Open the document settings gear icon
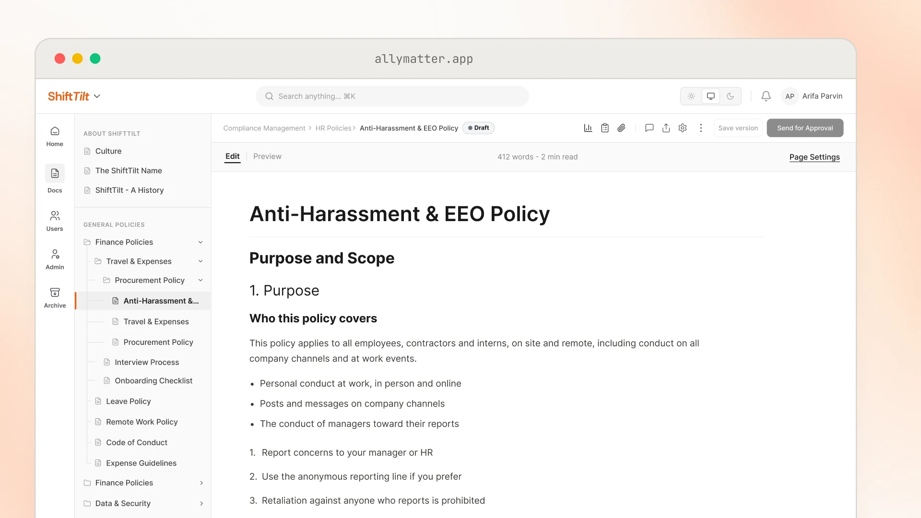Screen dimensions: 921x518 [683, 128]
